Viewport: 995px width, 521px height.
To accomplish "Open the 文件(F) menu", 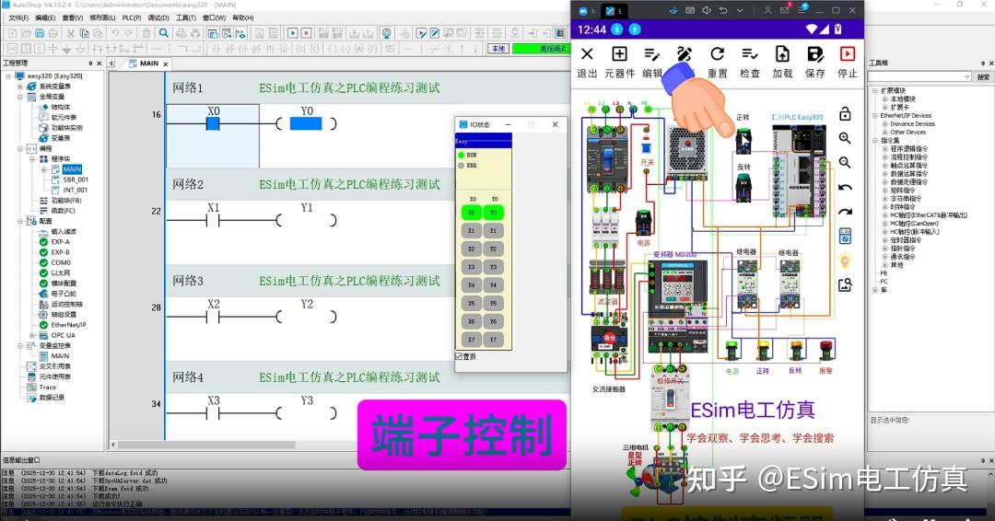I will point(18,17).
